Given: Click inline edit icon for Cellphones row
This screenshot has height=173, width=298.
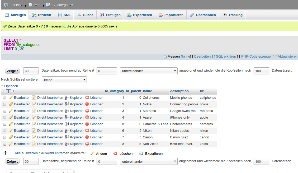Looking at the screenshot, I should pyautogui.click(x=34, y=98).
